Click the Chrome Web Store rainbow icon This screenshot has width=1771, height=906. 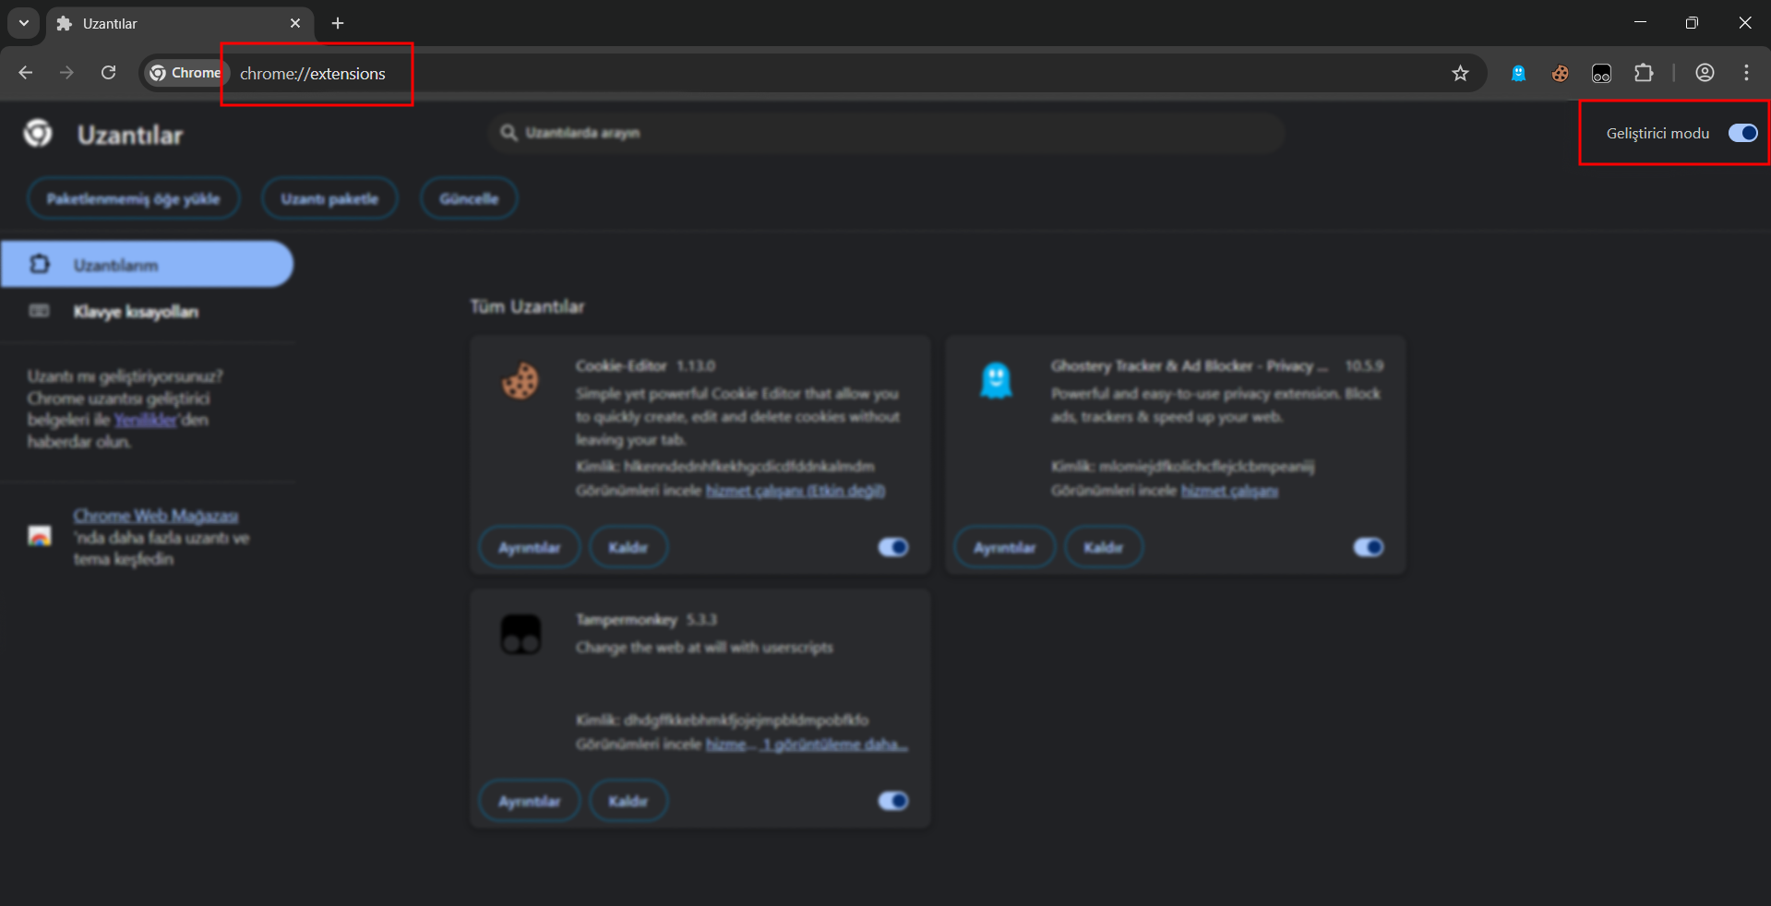coord(40,536)
